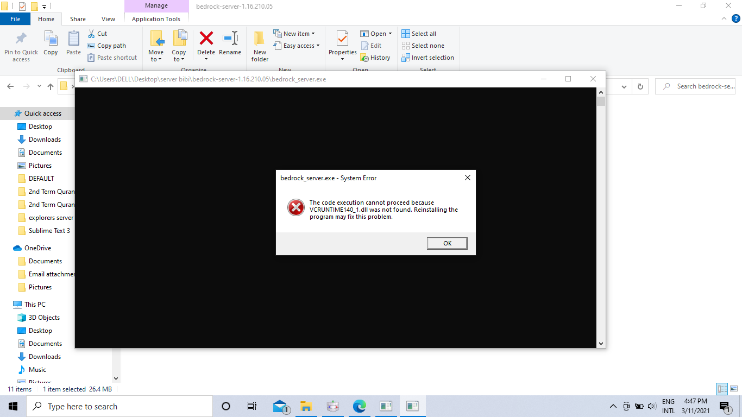Click Paste shortcut in the ribbon
The height and width of the screenshot is (417, 742).
112,58
